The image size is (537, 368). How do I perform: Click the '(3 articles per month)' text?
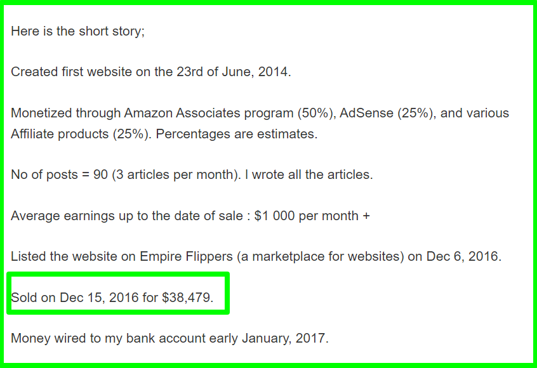pos(175,174)
